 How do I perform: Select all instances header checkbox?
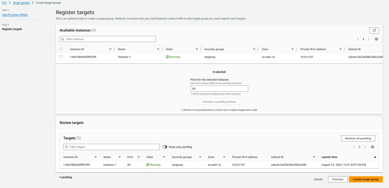click(61, 49)
